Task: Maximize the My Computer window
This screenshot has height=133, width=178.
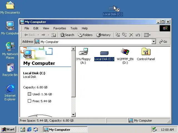Action: coord(163,22)
